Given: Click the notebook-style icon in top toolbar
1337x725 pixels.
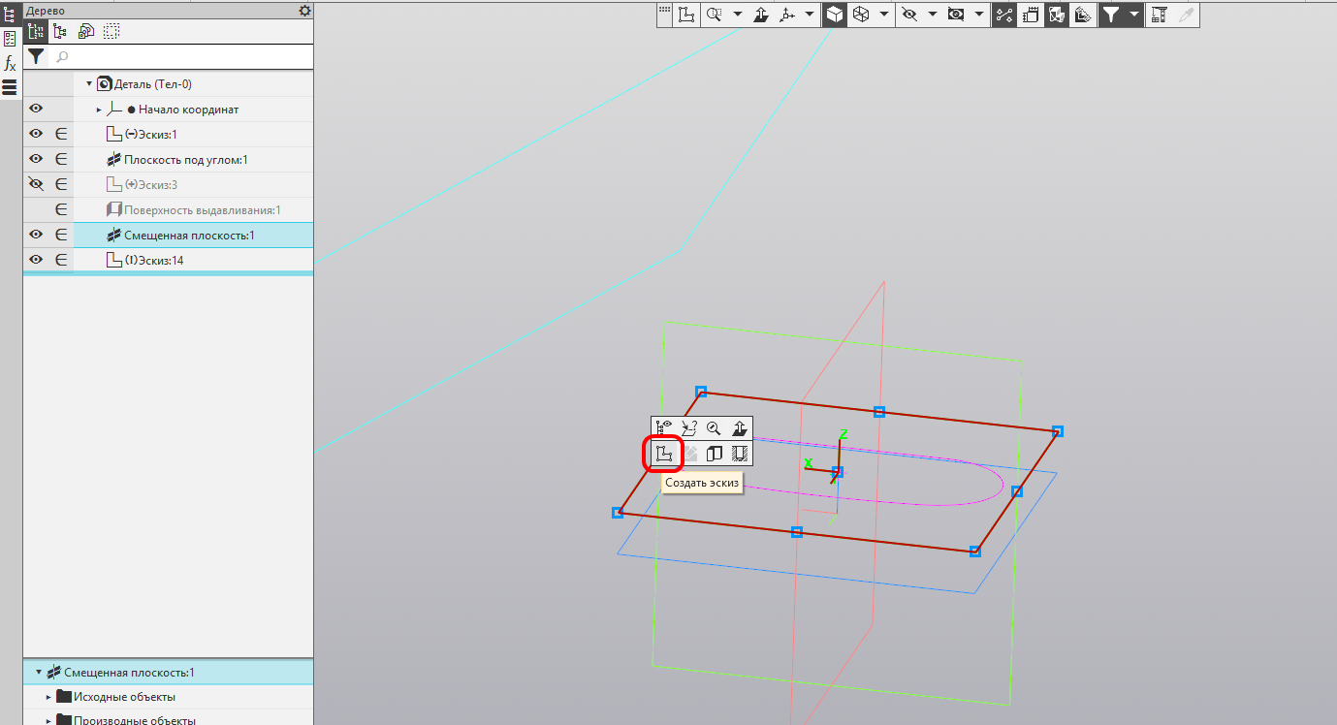Looking at the screenshot, I should 1031,15.
